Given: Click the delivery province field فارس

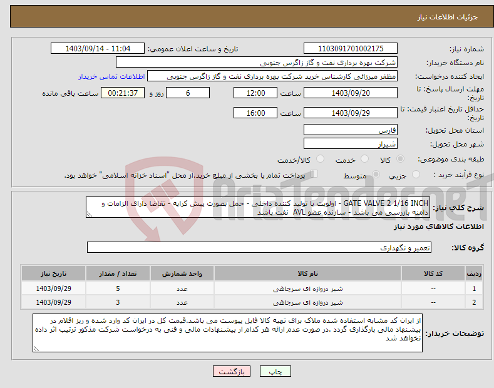Looking at the screenshot, I should [x=351, y=130].
